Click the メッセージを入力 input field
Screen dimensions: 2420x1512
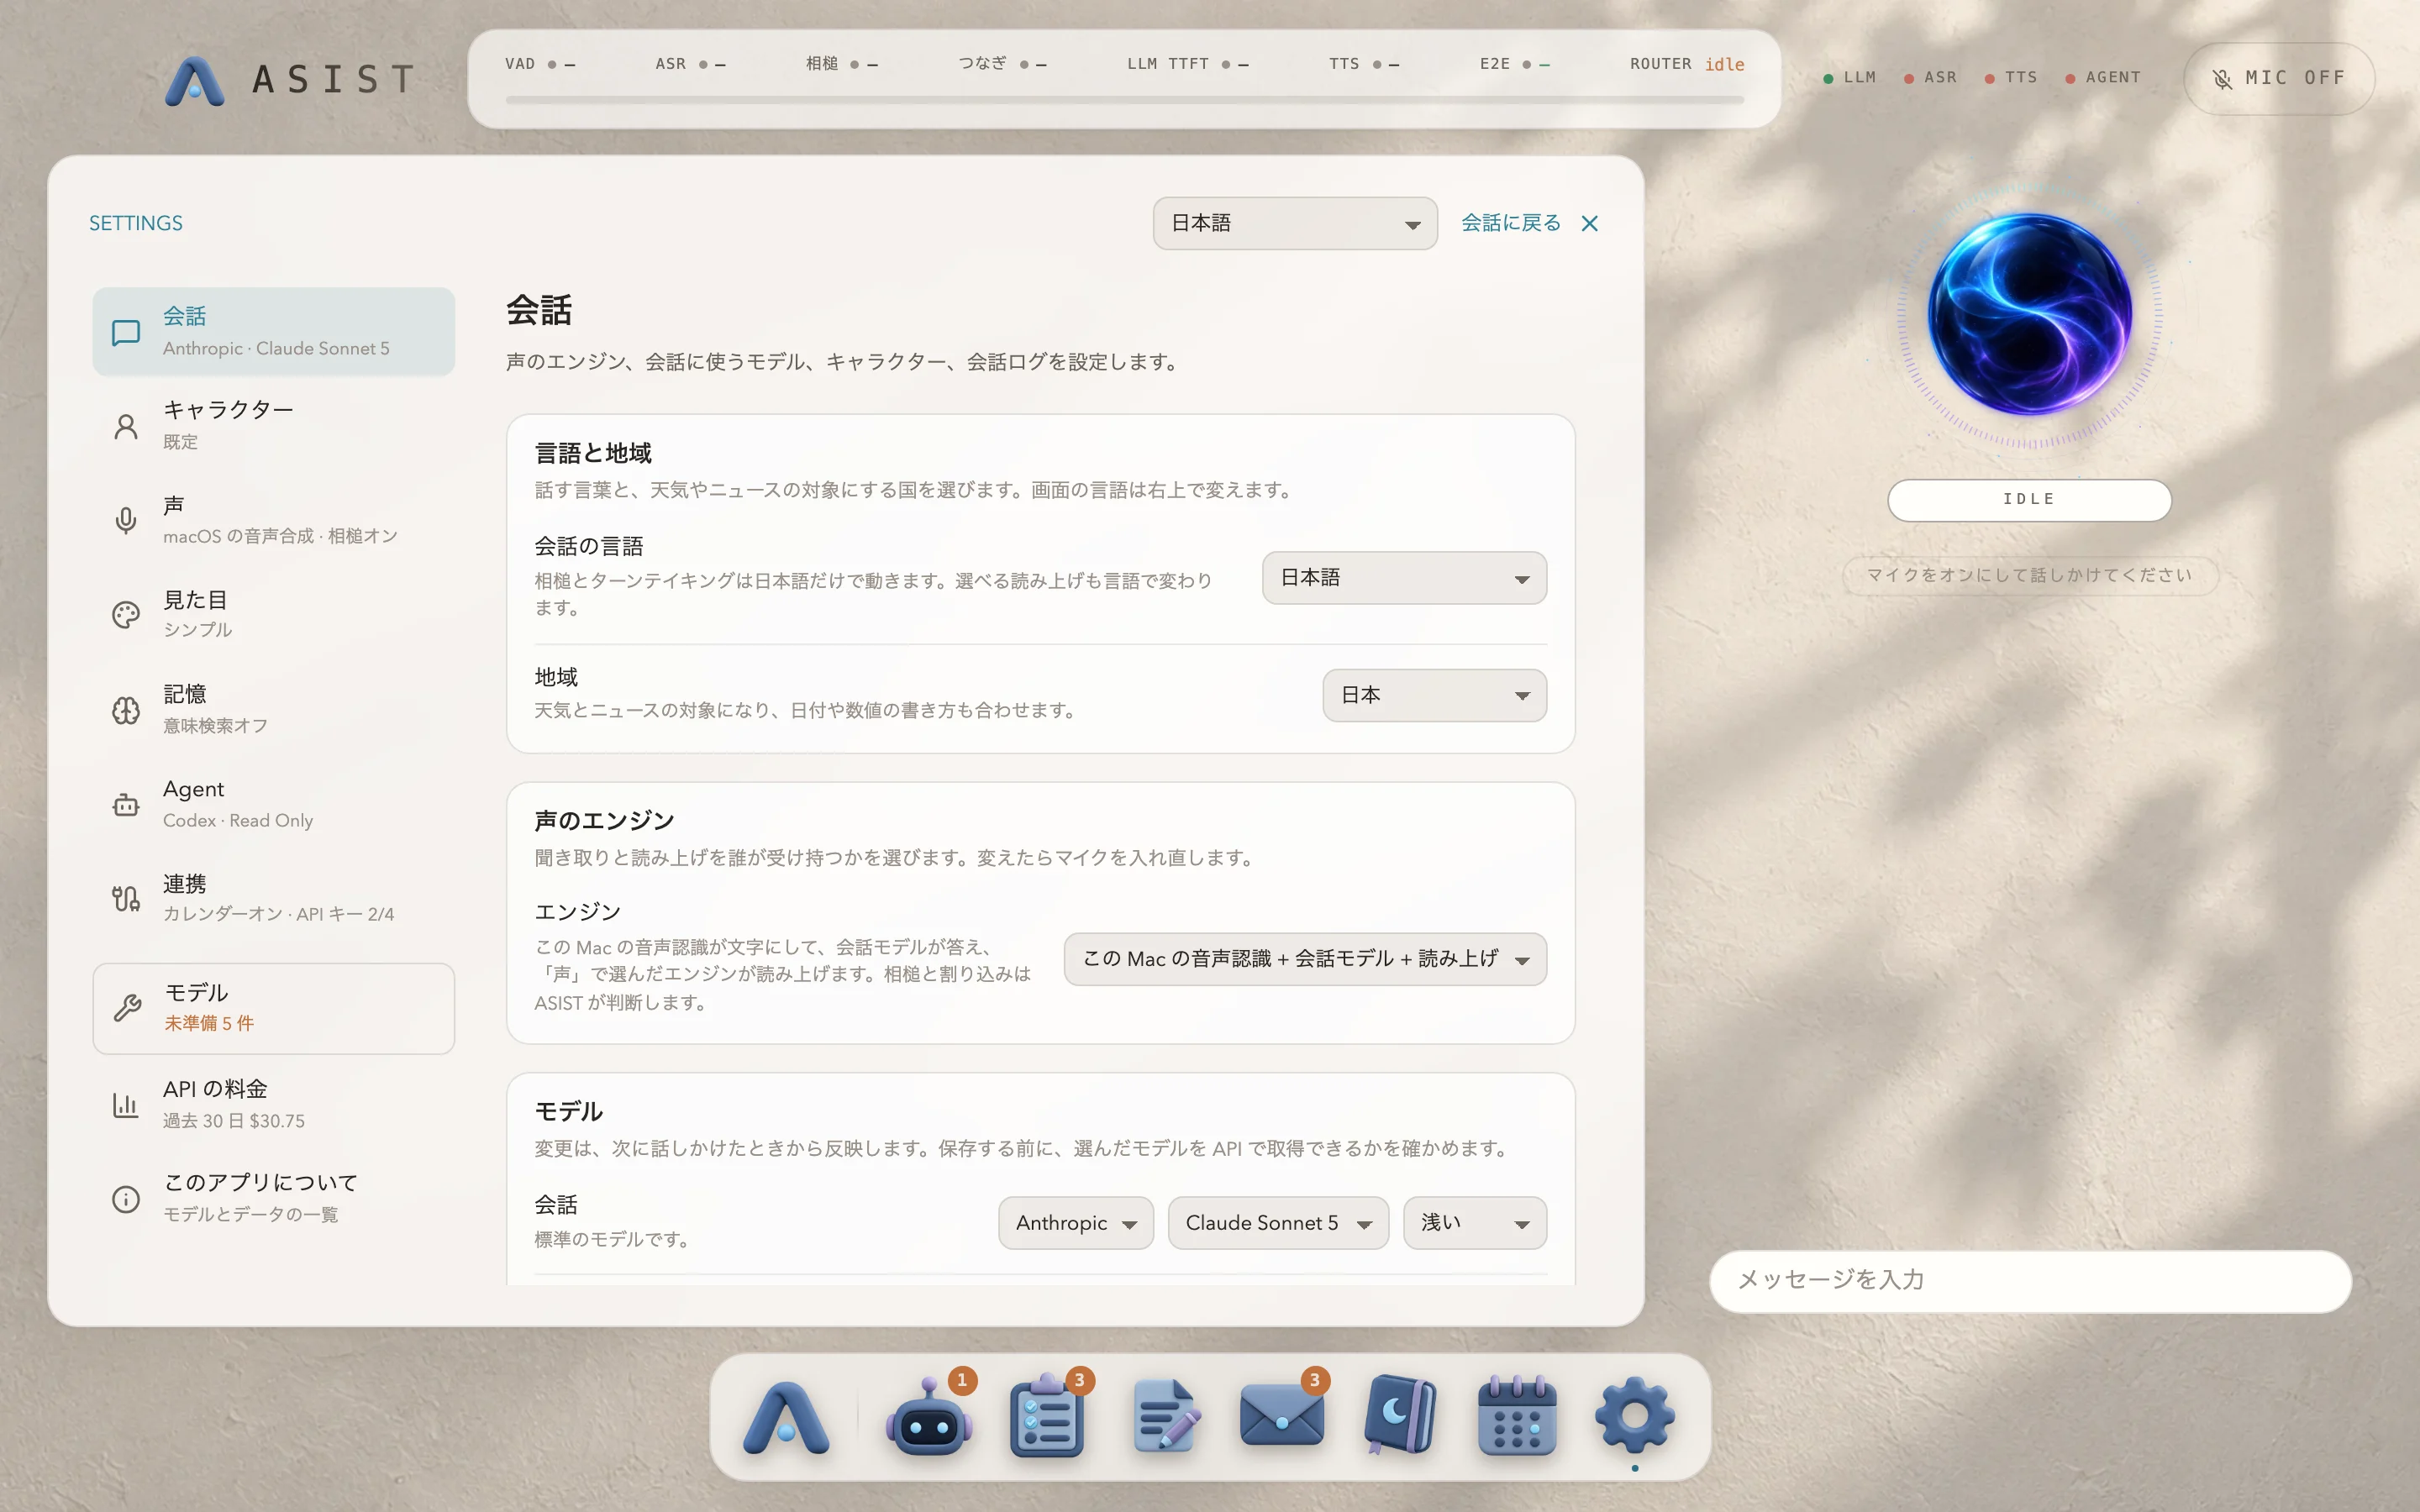(2030, 1281)
